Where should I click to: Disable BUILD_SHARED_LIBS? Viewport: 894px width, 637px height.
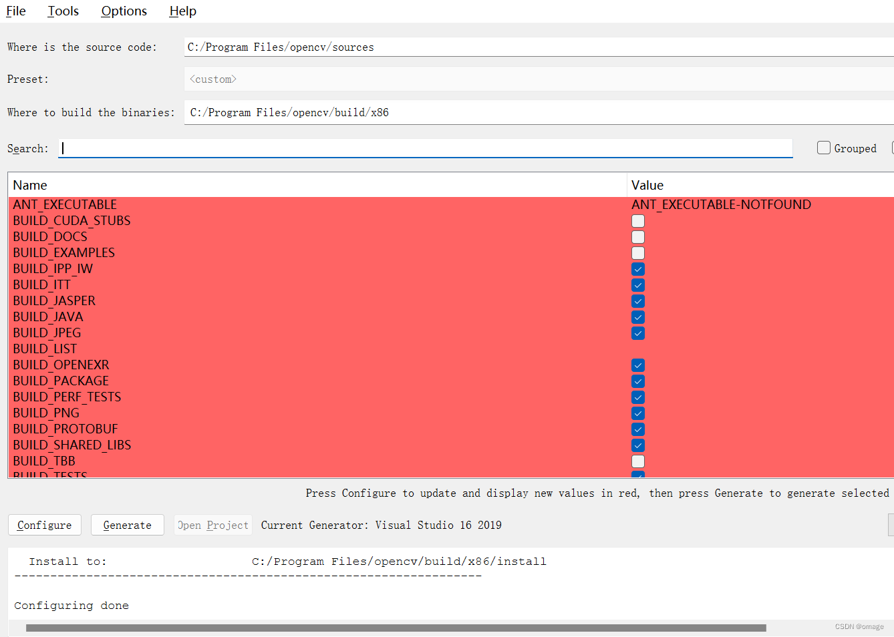(638, 445)
